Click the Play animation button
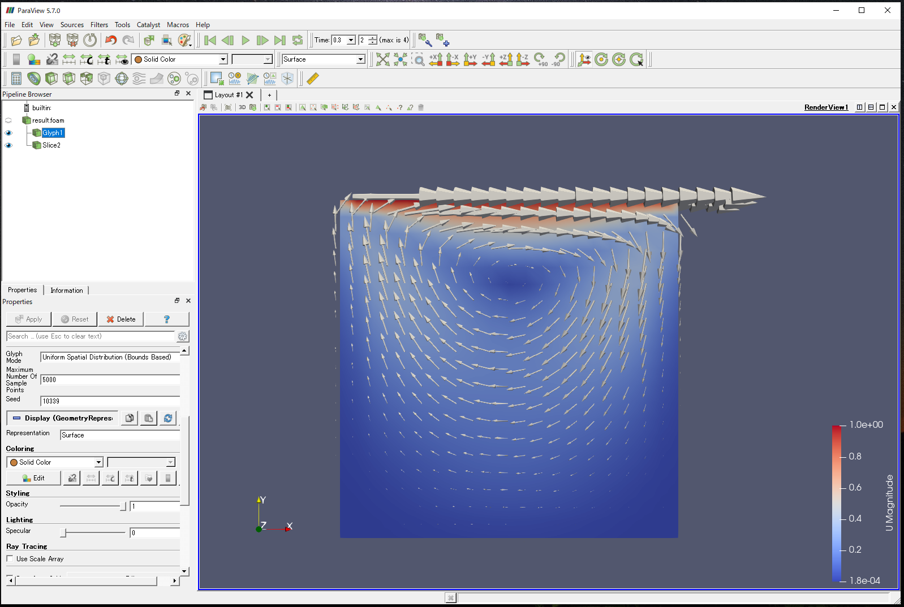This screenshot has height=607, width=904. pos(245,40)
